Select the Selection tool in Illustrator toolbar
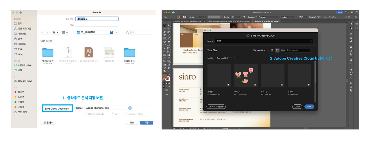The image size is (370, 141). [x=164, y=25]
